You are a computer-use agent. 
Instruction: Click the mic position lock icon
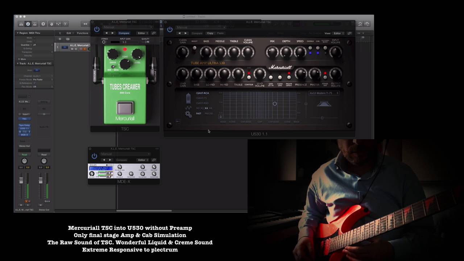click(x=221, y=116)
